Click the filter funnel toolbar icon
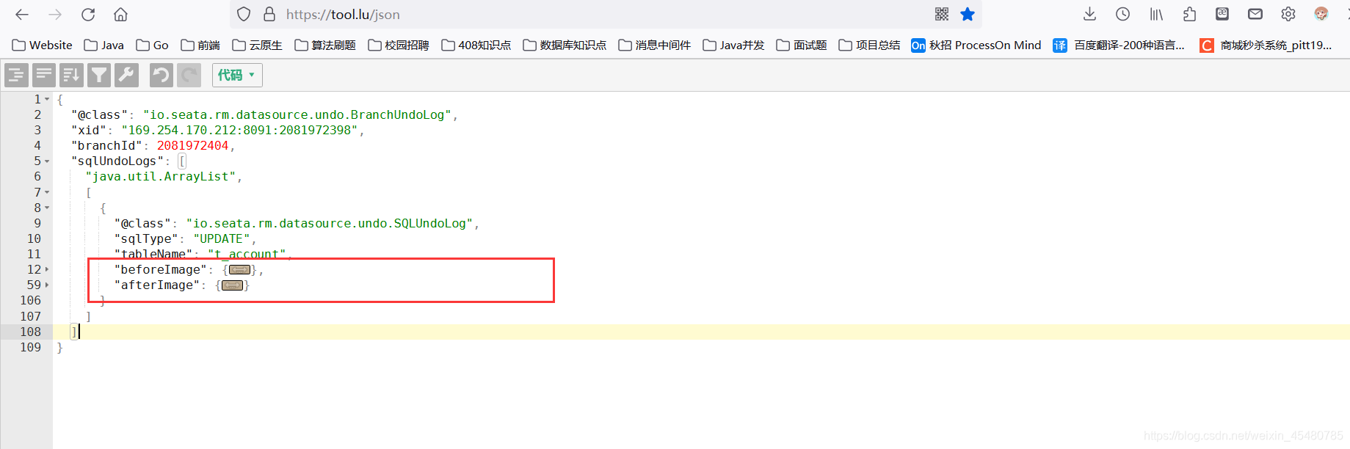The height and width of the screenshot is (449, 1350). pyautogui.click(x=99, y=75)
